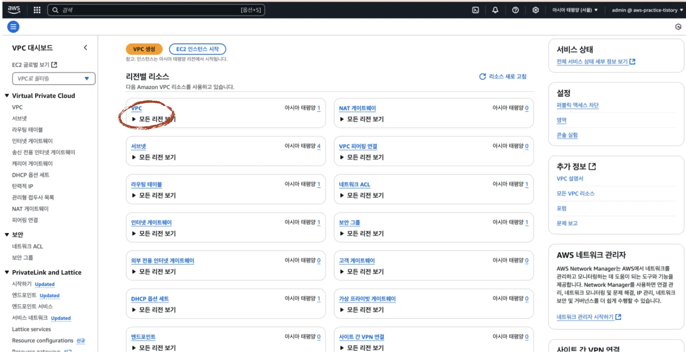Open the 인터넷 게이트웨이 card link

click(x=151, y=223)
